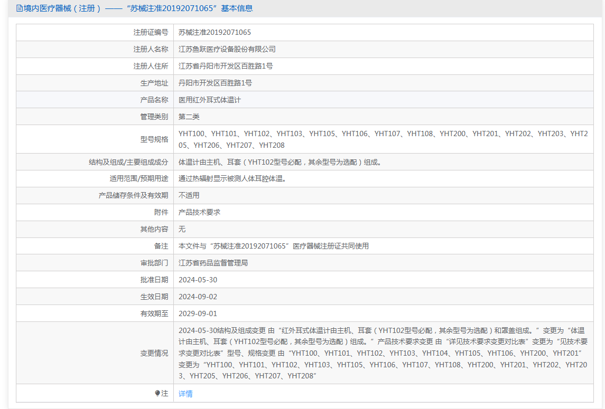The height and width of the screenshot is (409, 605).
Task: Click the 注册证编号 row label
Action: (151, 32)
